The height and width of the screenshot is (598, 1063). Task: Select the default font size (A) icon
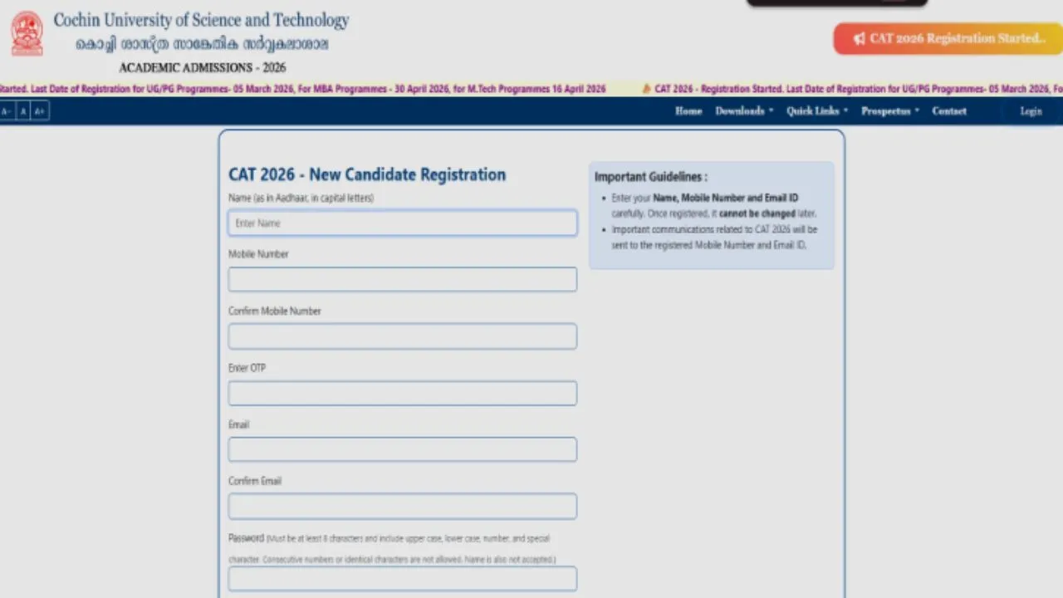22,110
